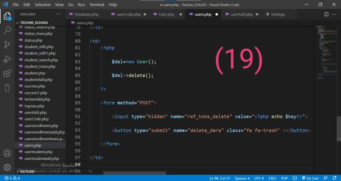
Task: Open userAdd.php in the explorer list
Action: point(36,112)
